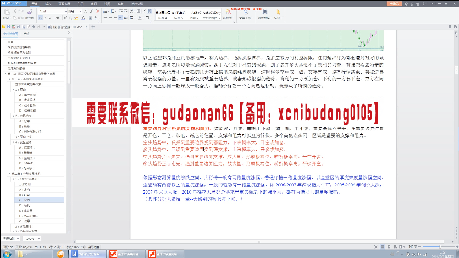459x258 pixels.
Task: Expand the styles gallery arrow
Action: click(x=219, y=18)
